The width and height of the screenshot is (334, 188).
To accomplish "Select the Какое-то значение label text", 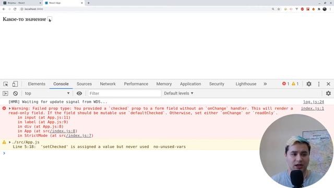I will (25, 19).
